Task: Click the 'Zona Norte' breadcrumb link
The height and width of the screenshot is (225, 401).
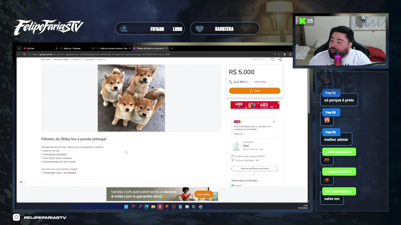Action: (x=89, y=59)
